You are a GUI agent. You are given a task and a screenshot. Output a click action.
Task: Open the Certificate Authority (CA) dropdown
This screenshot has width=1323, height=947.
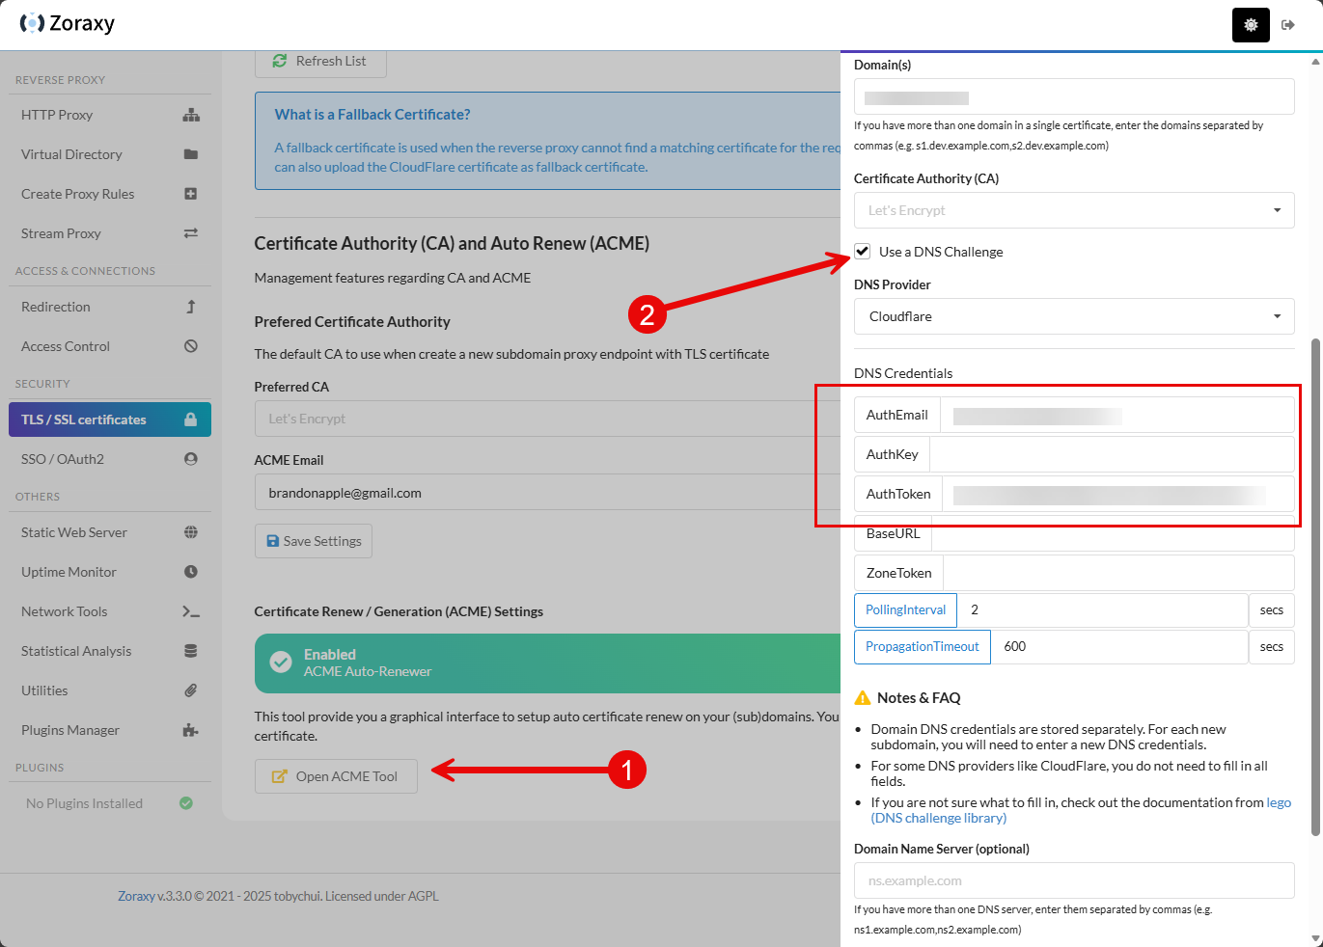tap(1074, 210)
